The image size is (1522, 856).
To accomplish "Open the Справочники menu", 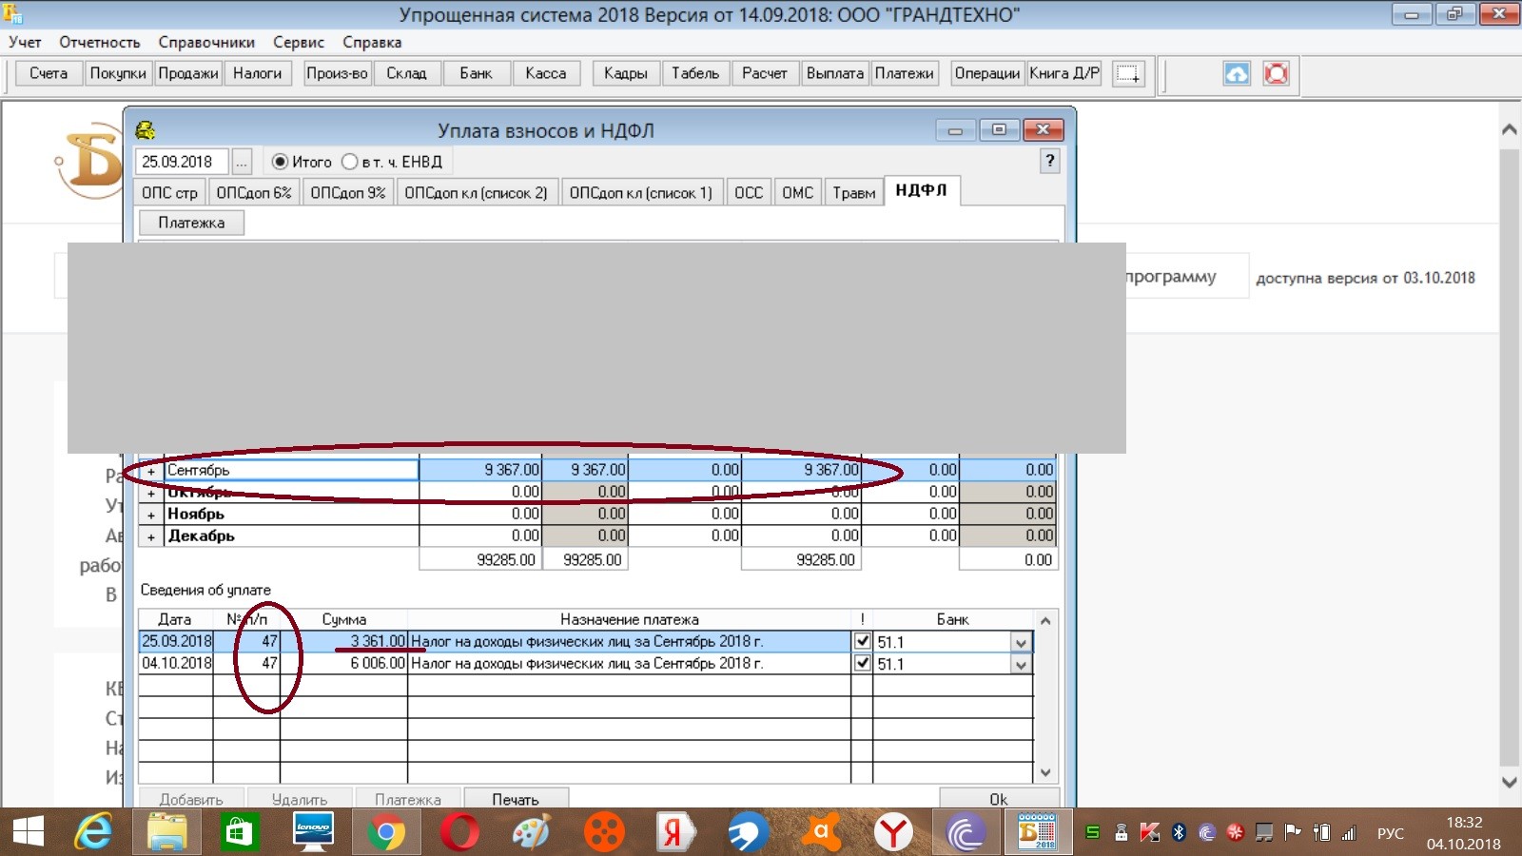I will [206, 42].
